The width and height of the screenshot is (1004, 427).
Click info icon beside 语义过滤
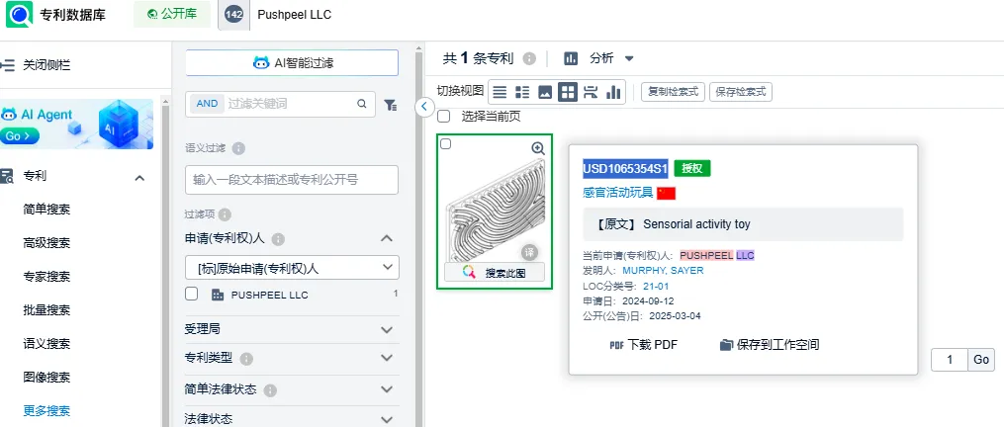click(238, 148)
